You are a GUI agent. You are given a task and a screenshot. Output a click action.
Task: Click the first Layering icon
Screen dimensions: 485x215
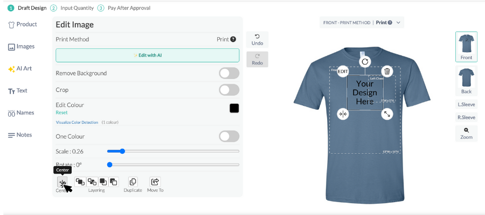pos(80,182)
